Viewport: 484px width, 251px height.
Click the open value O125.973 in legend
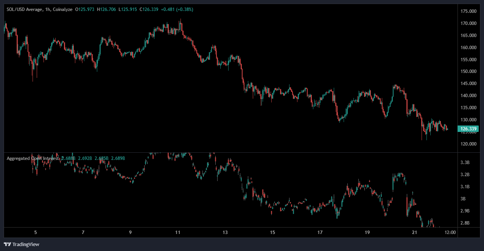(85, 9)
